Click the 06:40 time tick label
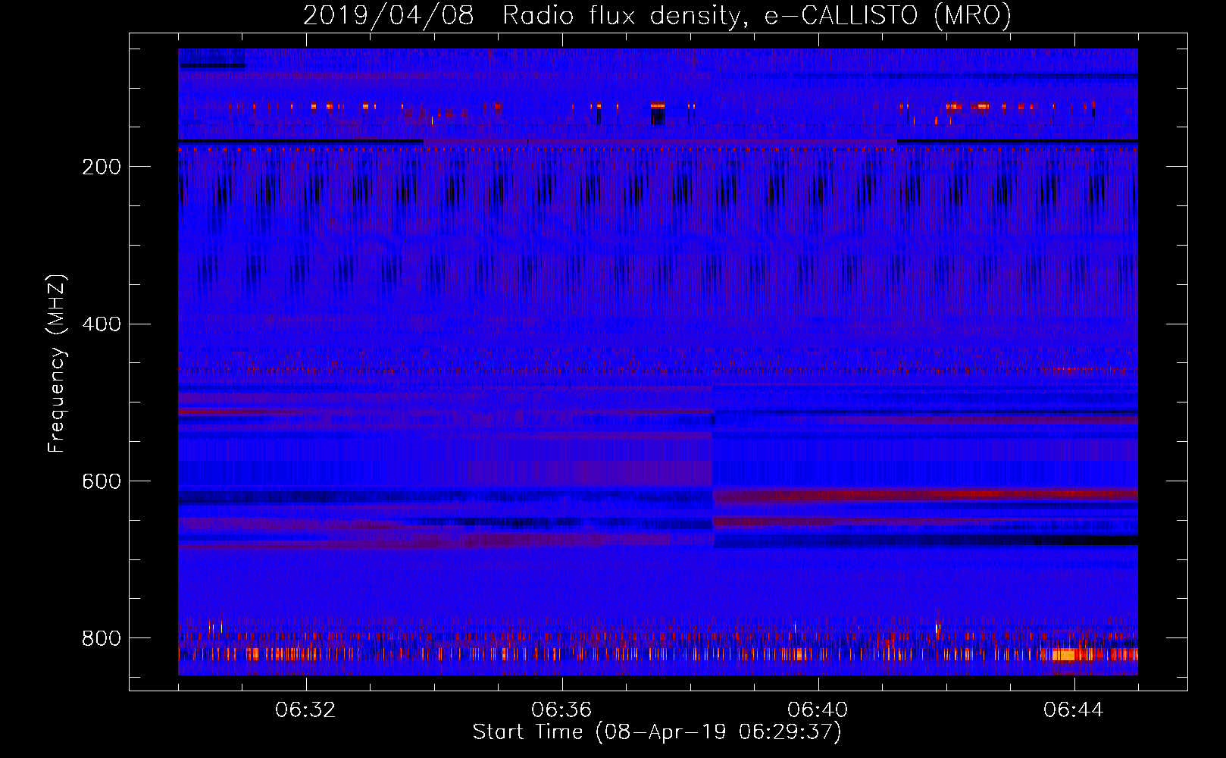Screen dimensions: 1226x758 [x=818, y=710]
